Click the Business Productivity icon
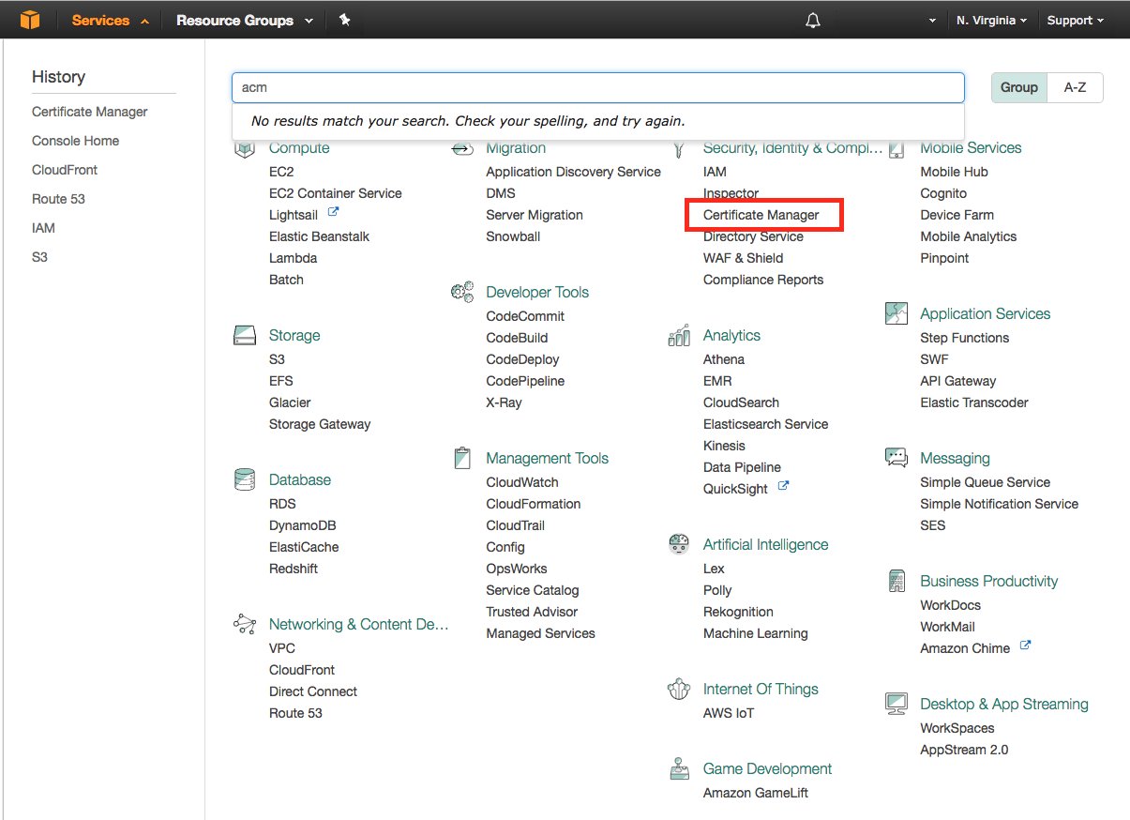1130x820 pixels. (896, 581)
